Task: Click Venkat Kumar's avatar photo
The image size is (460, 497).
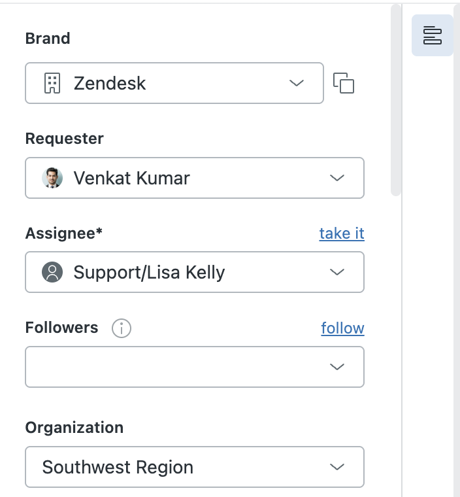Action: click(52, 178)
